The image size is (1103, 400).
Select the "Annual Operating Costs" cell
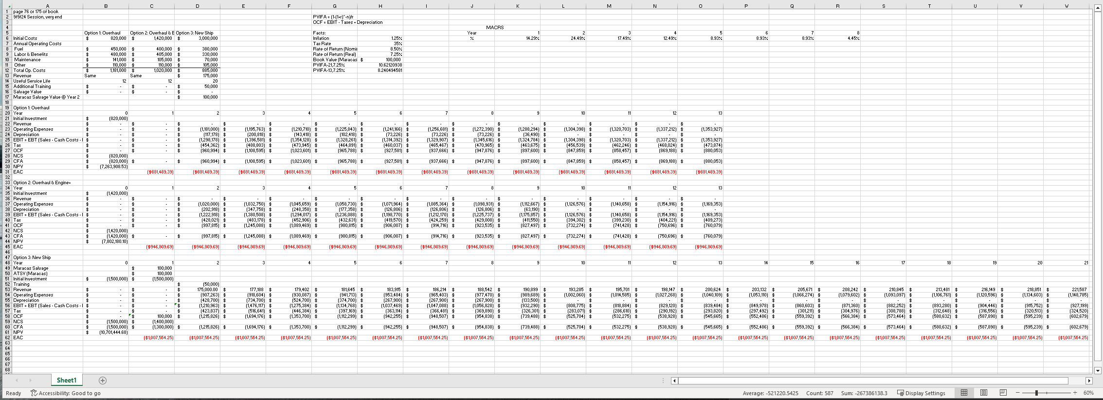pos(48,44)
